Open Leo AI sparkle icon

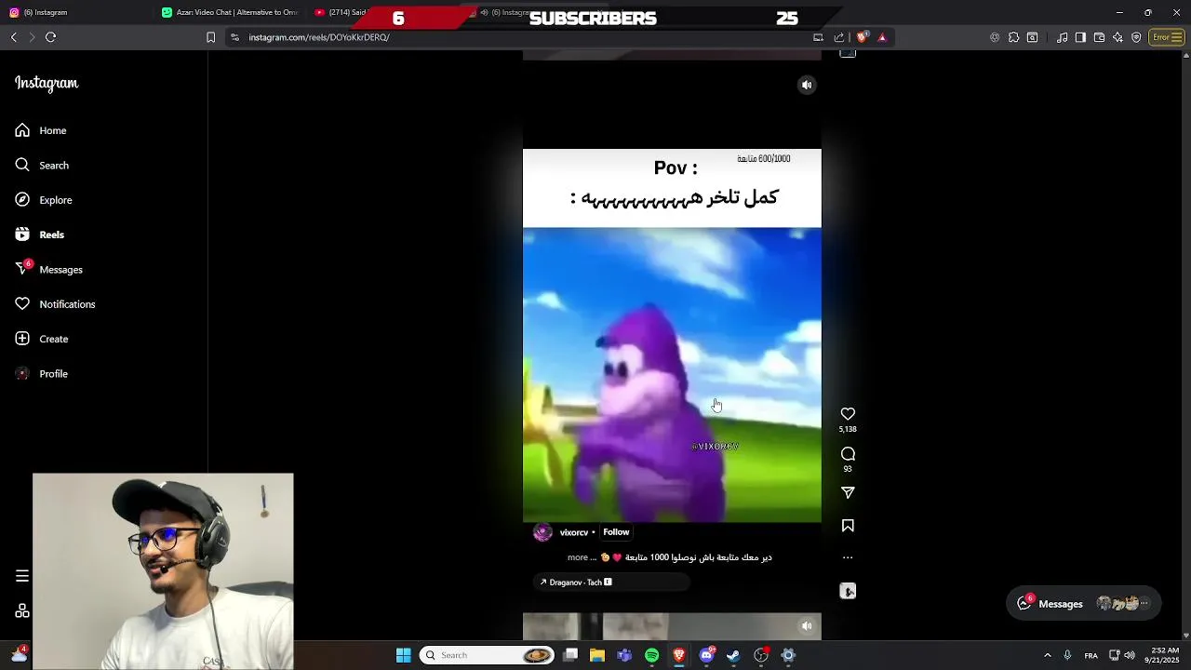tap(1117, 37)
